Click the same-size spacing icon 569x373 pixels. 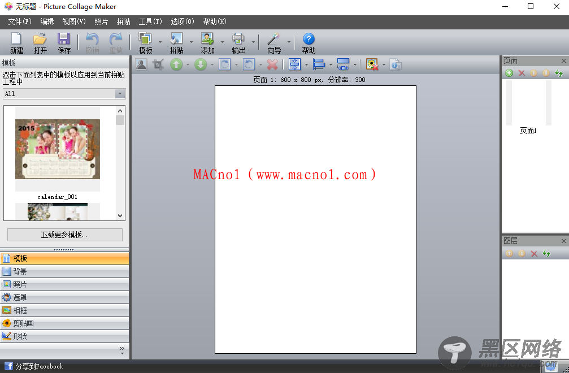pos(343,64)
